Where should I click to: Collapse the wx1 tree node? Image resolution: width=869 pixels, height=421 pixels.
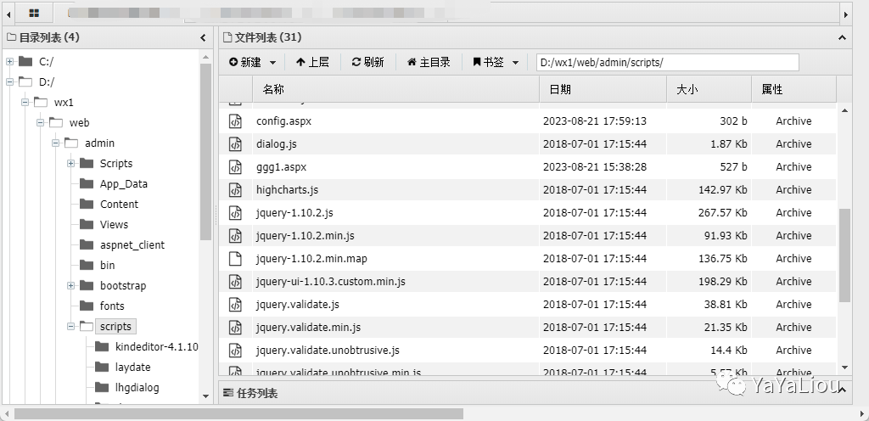tap(25, 103)
